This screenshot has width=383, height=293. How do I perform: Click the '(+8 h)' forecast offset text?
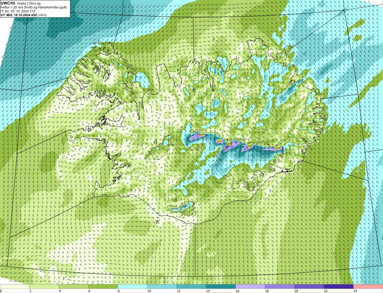tap(42, 15)
